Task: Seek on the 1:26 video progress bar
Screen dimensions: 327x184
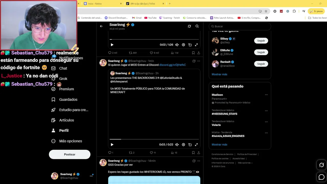Action: pos(154,39)
